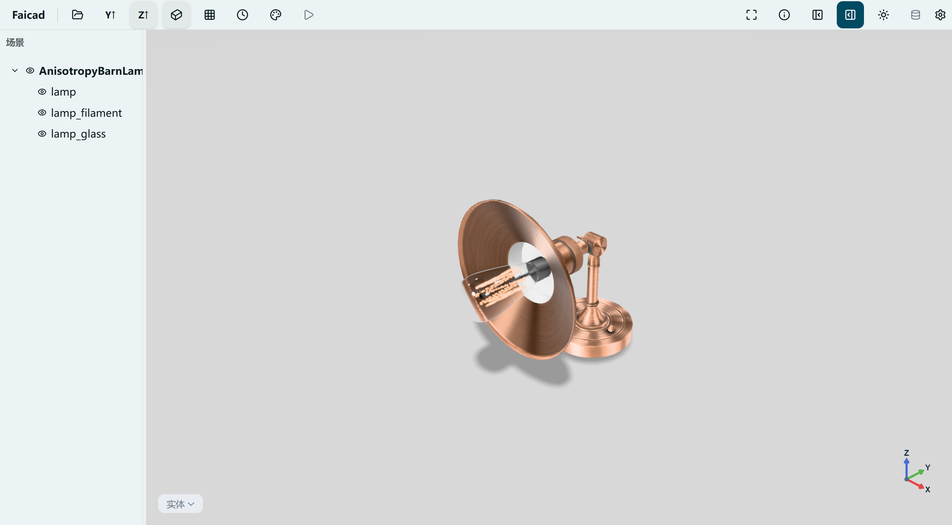
Task: Click the 场景 panel heading
Action: pyautogui.click(x=15, y=42)
